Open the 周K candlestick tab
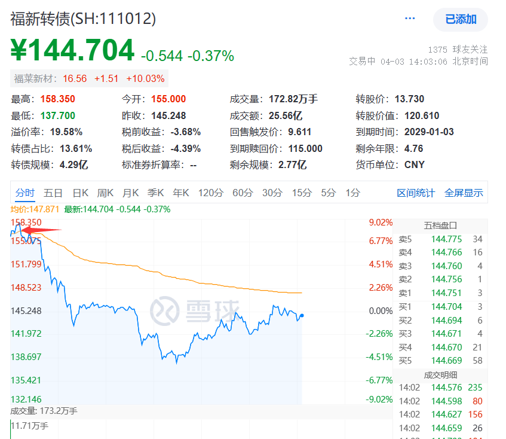The width and height of the screenshot is (506, 439). 105,193
